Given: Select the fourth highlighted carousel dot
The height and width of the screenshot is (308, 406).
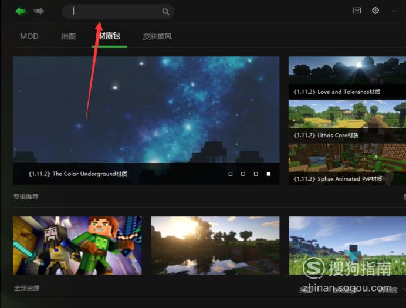Looking at the screenshot, I should 269,174.
